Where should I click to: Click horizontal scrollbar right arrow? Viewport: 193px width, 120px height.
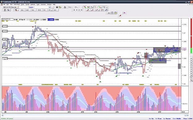click(x=187, y=115)
